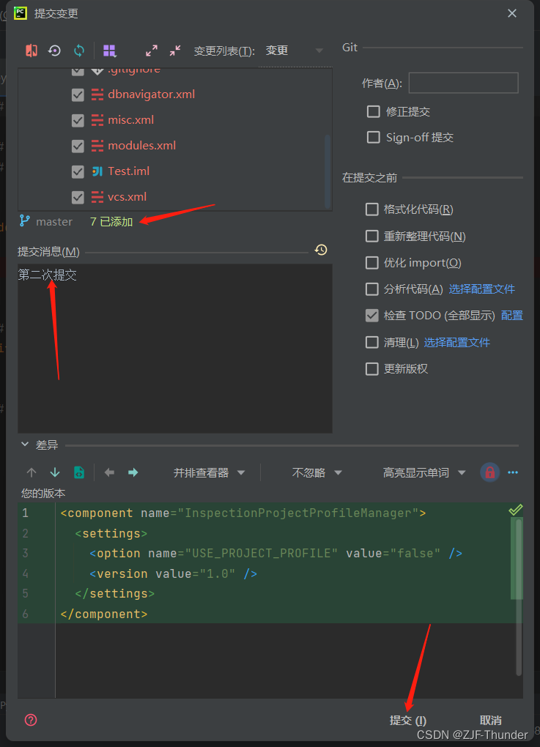The height and width of the screenshot is (747, 540).
Task: Click 配置 link beside 检查 TODO
Action: 512,316
